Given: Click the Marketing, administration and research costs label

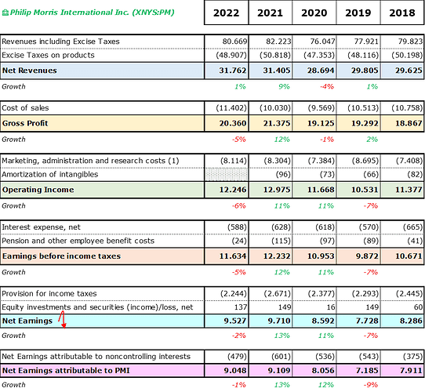Looking at the screenshot, I should click(90, 161).
